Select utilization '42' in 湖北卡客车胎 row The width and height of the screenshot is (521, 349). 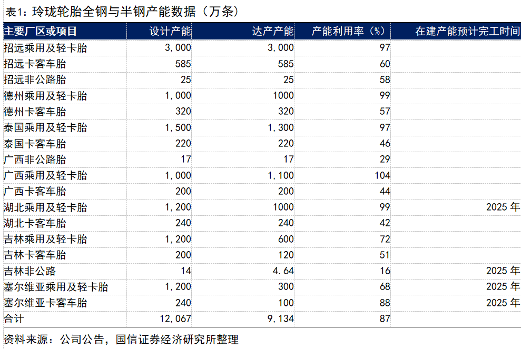(385, 223)
